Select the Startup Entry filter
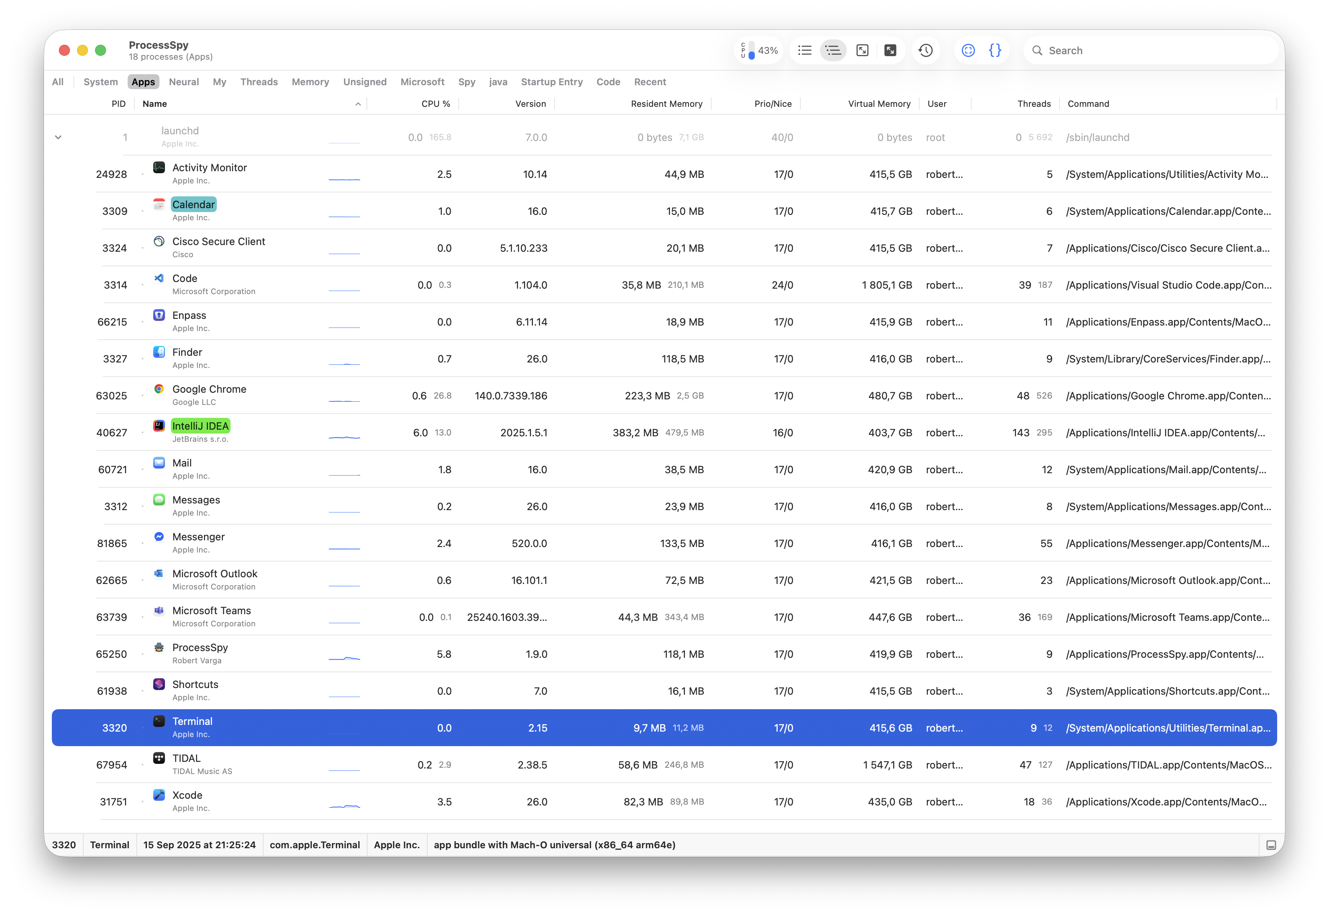Screen dimensions: 1329x915 (551, 82)
